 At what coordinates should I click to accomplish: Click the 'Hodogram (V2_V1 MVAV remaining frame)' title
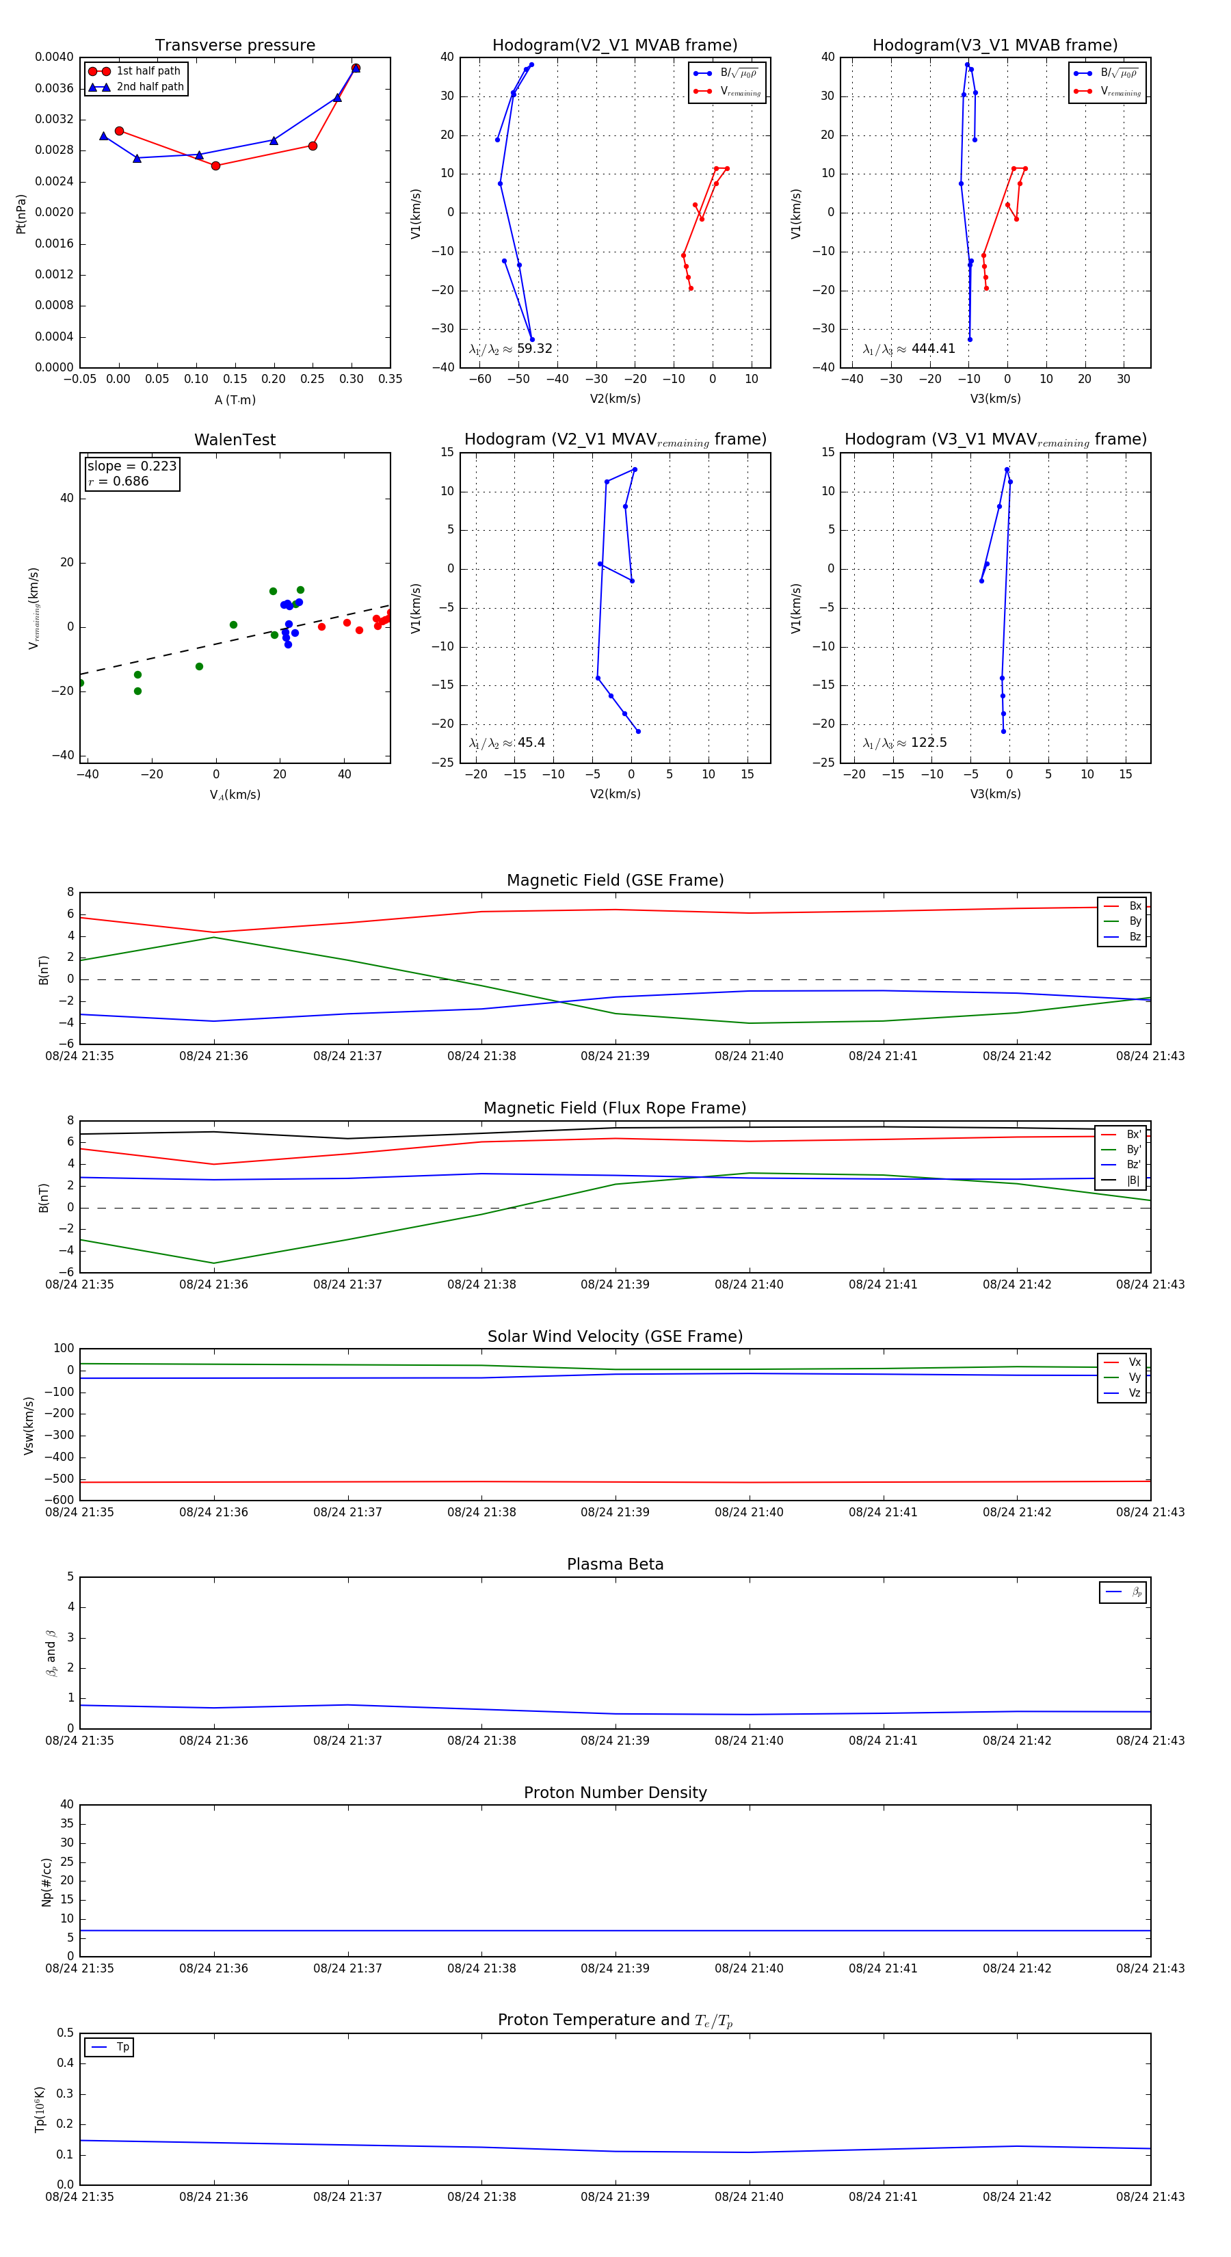click(614, 439)
